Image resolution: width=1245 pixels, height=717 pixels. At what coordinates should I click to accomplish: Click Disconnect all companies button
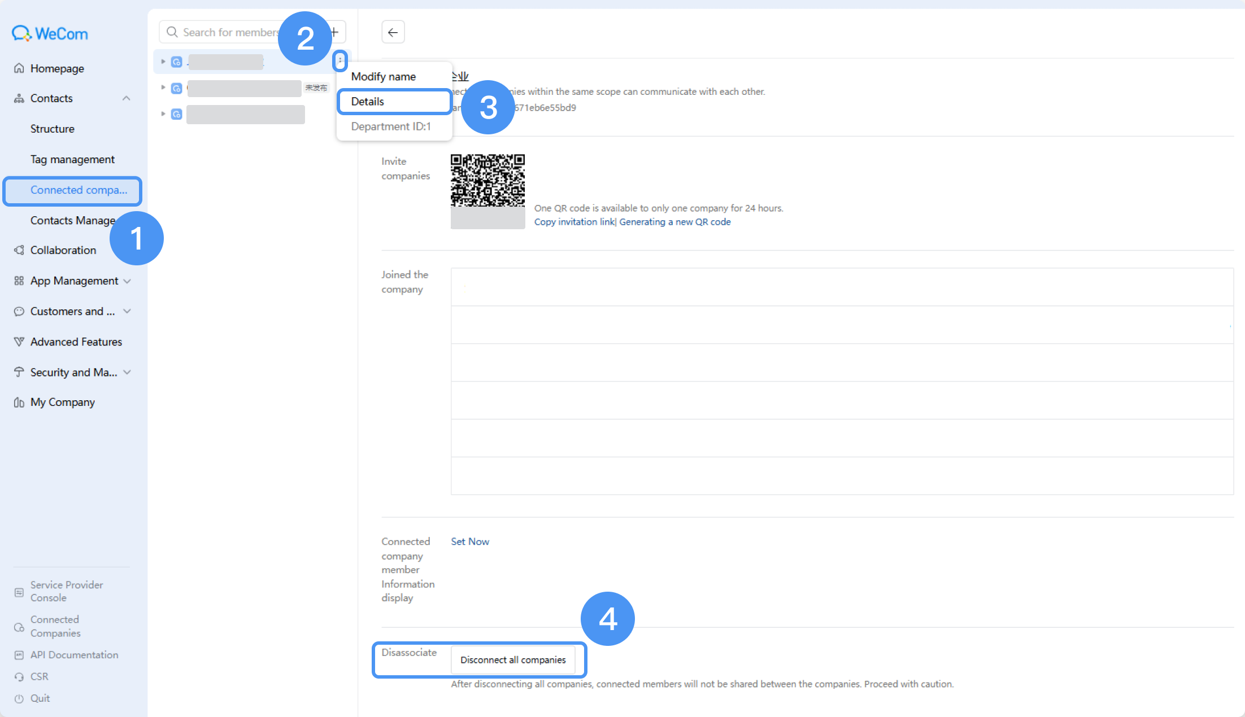point(513,660)
